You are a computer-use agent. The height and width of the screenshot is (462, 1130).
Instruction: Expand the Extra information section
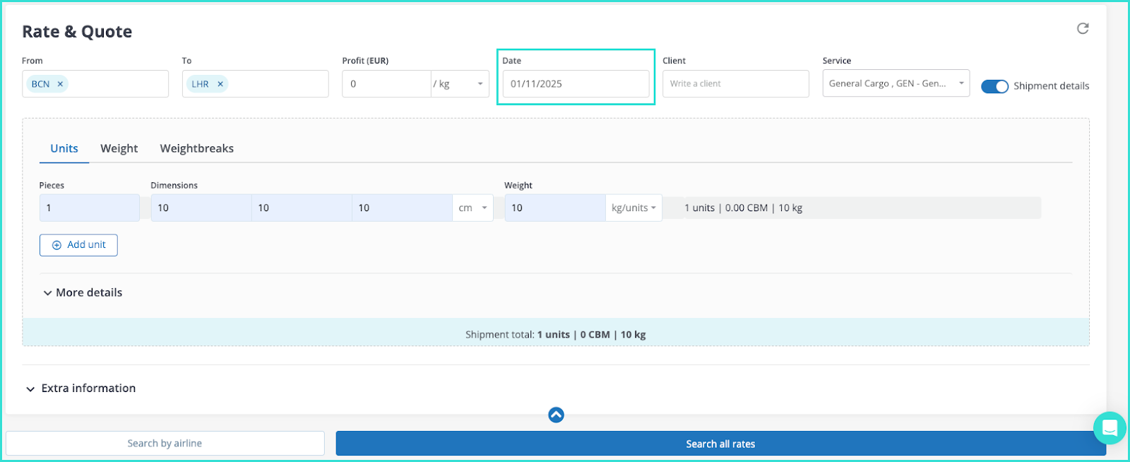pos(81,389)
